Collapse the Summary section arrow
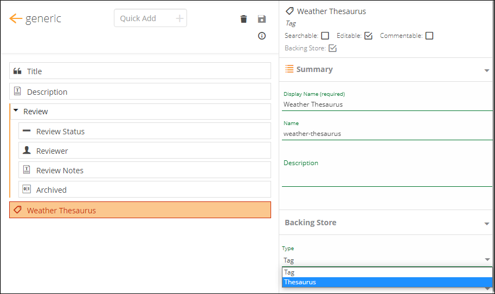 tap(487, 70)
